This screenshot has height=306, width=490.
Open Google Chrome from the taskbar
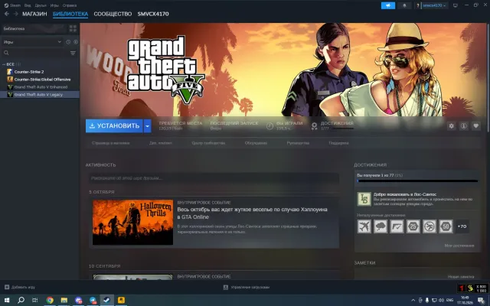pyautogui.click(x=50, y=300)
